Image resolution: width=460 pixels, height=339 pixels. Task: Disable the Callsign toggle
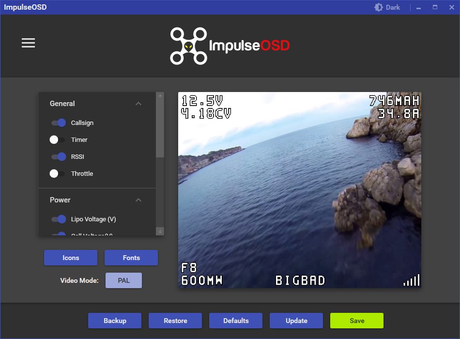coord(59,123)
